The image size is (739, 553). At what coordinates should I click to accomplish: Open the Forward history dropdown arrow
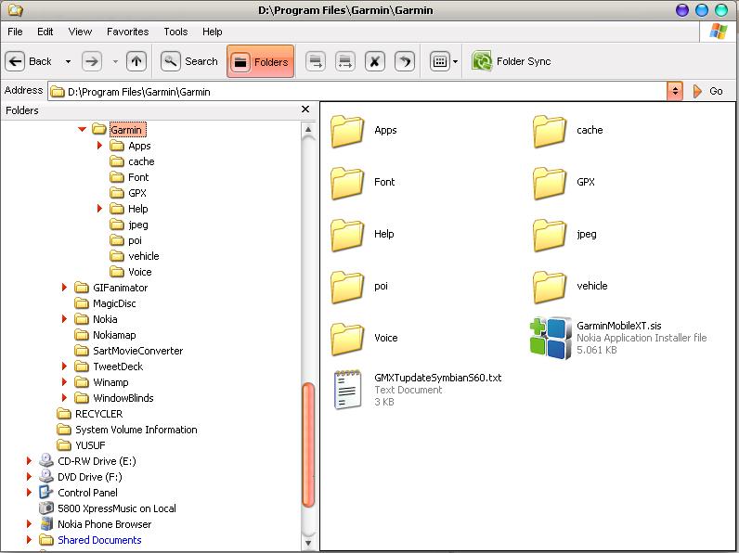(x=115, y=62)
